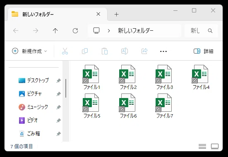Go forward with the right arrow
This screenshot has width=228, height=157.
click(x=36, y=31)
